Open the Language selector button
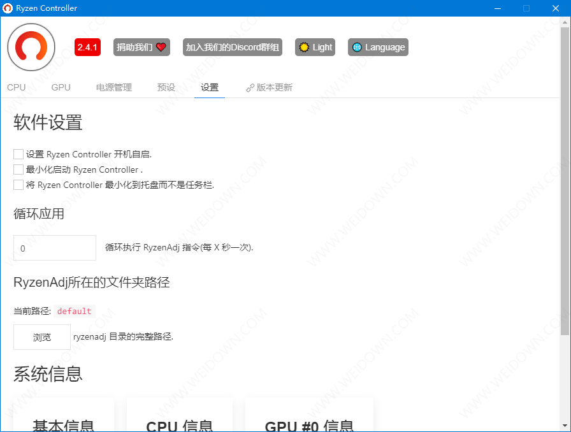Image resolution: width=571 pixels, height=432 pixels. [378, 47]
